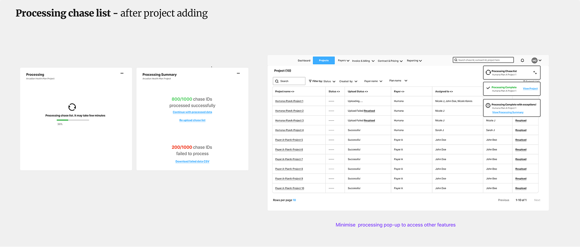The height and width of the screenshot is (247, 580).
Task: Open the Status filter dropdown
Action: coord(334,81)
